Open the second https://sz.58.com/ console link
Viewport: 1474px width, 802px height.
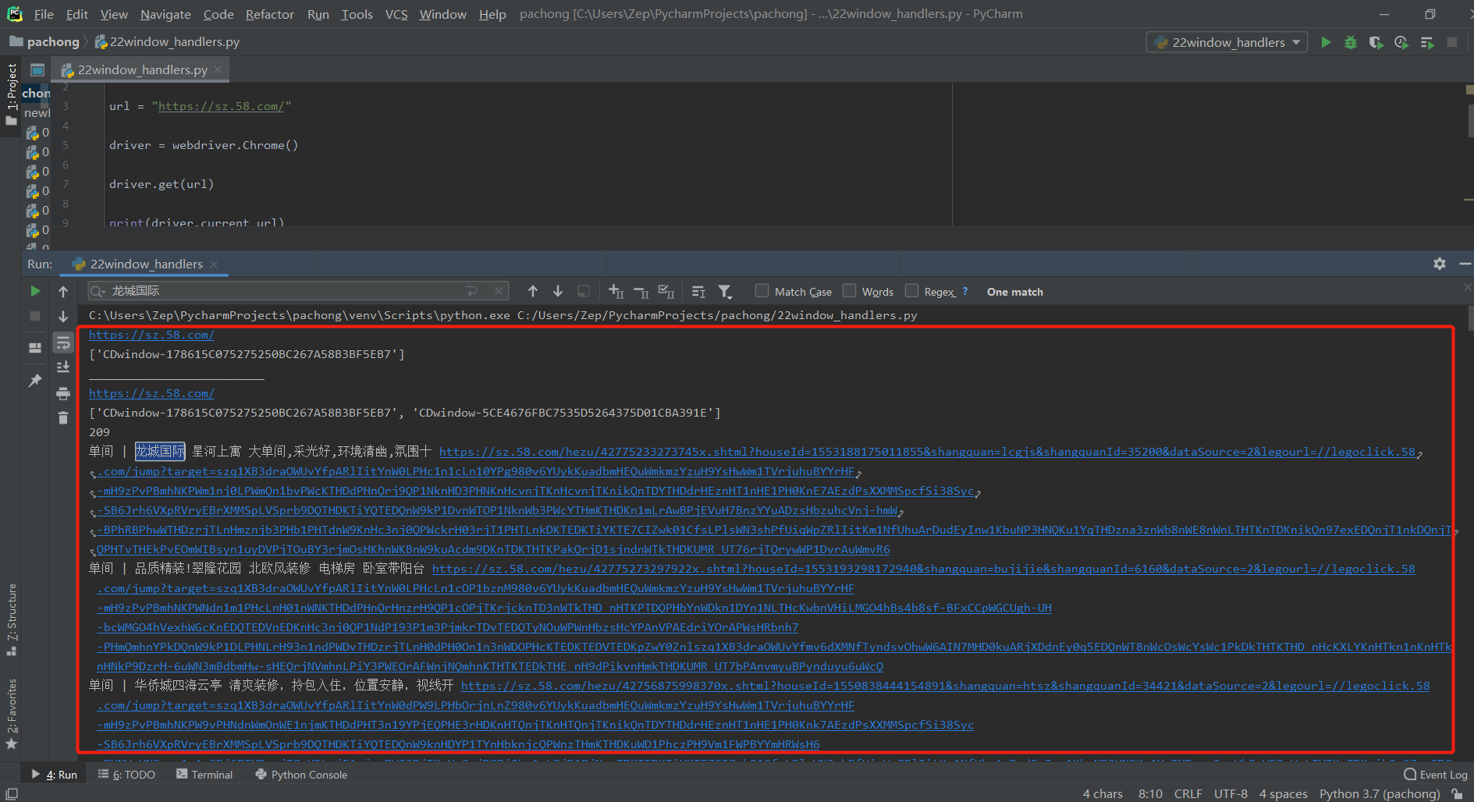151,393
